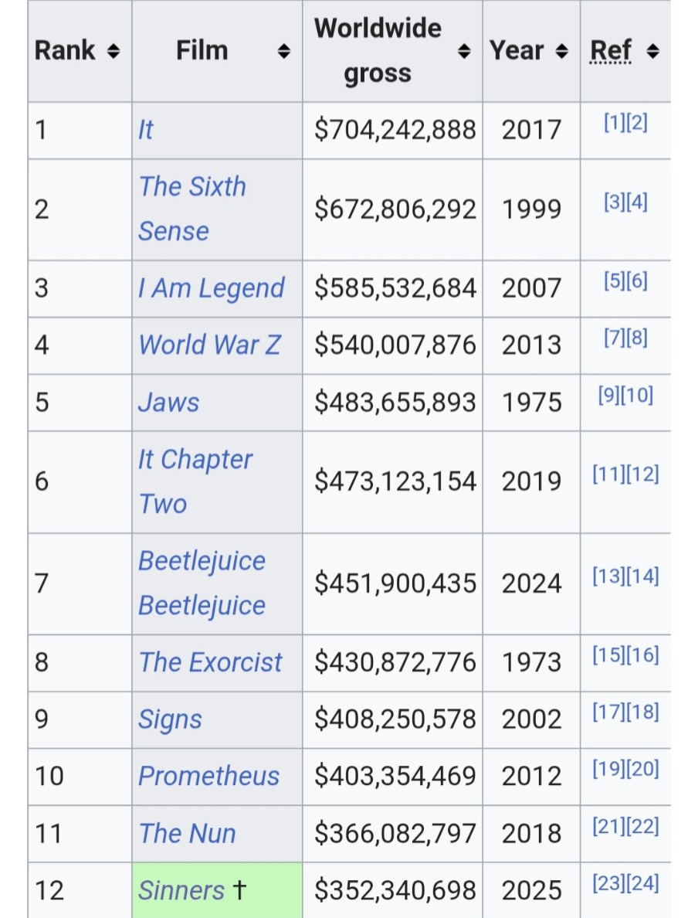The image size is (698, 918).
Task: Open the 'Sinners' film link
Action: point(181,890)
